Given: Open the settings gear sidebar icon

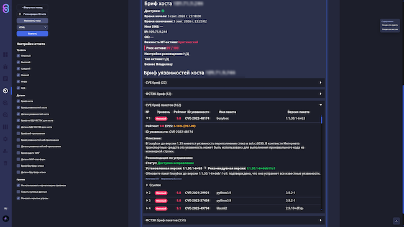Looking at the screenshot, I should [6, 139].
